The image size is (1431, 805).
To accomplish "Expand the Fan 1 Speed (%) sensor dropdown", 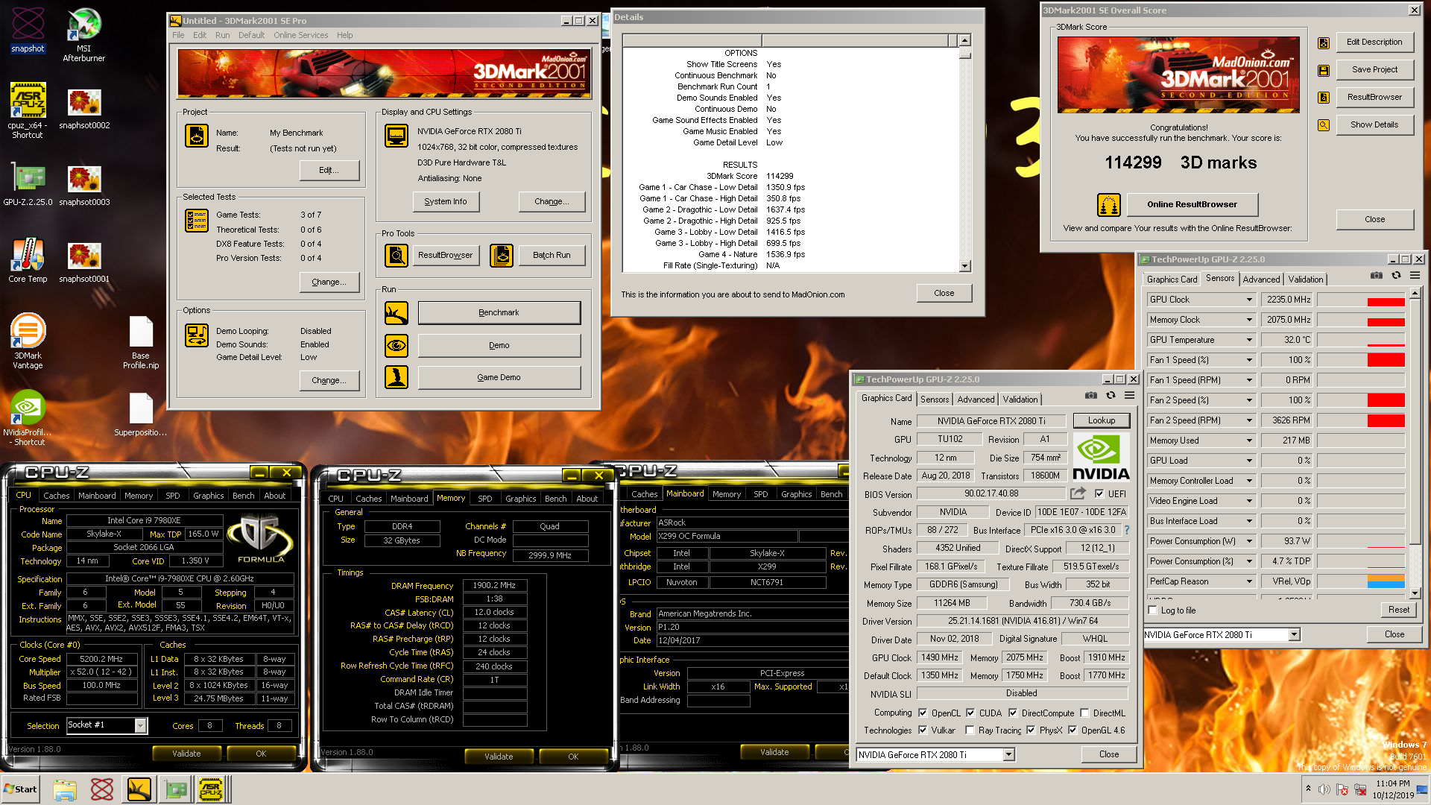I will click(x=1250, y=360).
